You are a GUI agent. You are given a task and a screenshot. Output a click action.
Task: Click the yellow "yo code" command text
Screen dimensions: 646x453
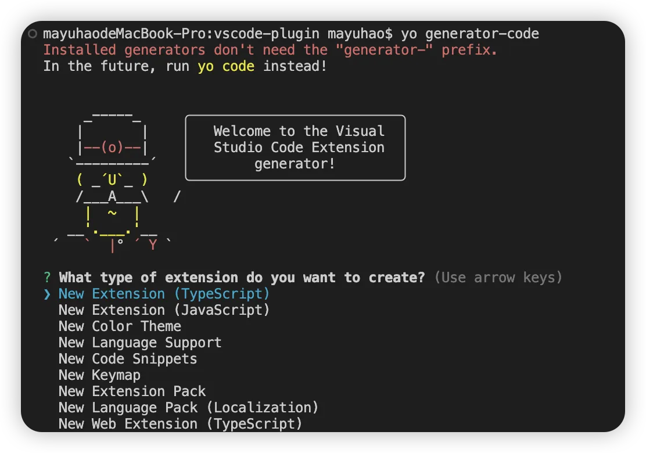tap(226, 66)
